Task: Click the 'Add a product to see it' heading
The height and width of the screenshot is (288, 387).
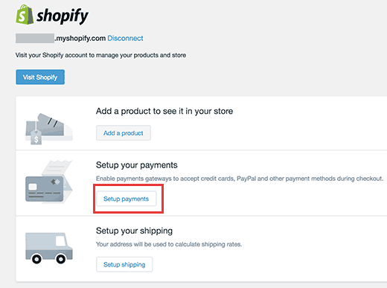Action: pos(164,111)
